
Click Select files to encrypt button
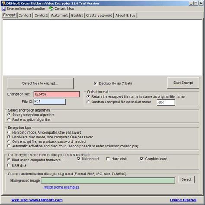[x=40, y=83]
